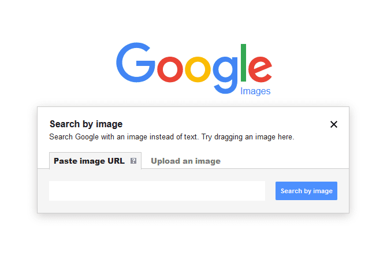Click the word URL in the first tab

click(x=116, y=161)
